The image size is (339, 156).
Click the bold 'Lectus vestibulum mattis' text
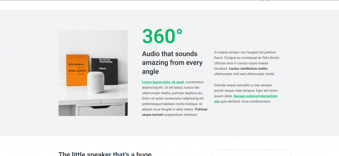coord(248,69)
